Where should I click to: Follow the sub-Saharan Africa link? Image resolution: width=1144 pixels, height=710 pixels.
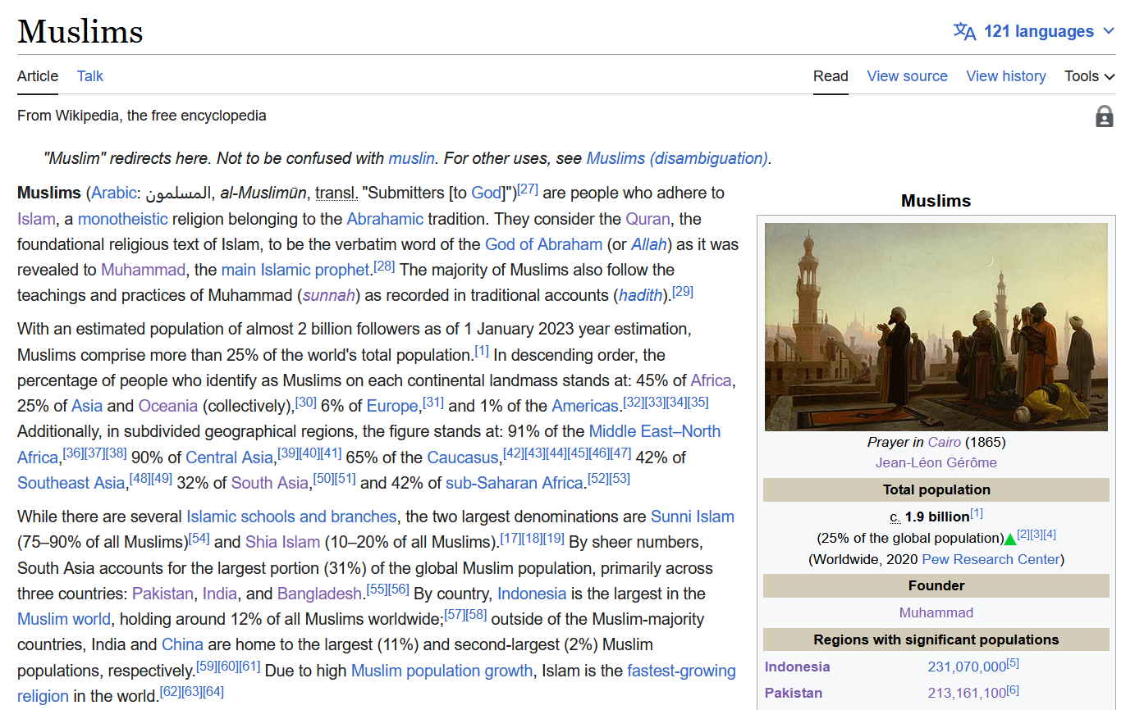(x=514, y=483)
